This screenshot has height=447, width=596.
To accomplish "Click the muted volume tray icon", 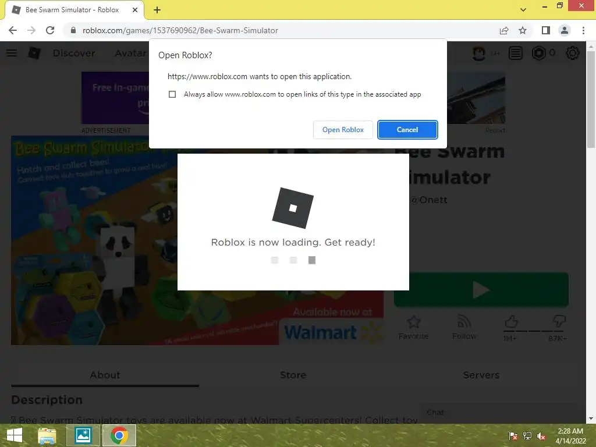I will pyautogui.click(x=541, y=435).
